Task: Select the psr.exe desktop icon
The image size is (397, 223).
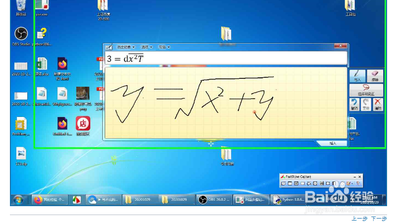Action: (x=42, y=8)
